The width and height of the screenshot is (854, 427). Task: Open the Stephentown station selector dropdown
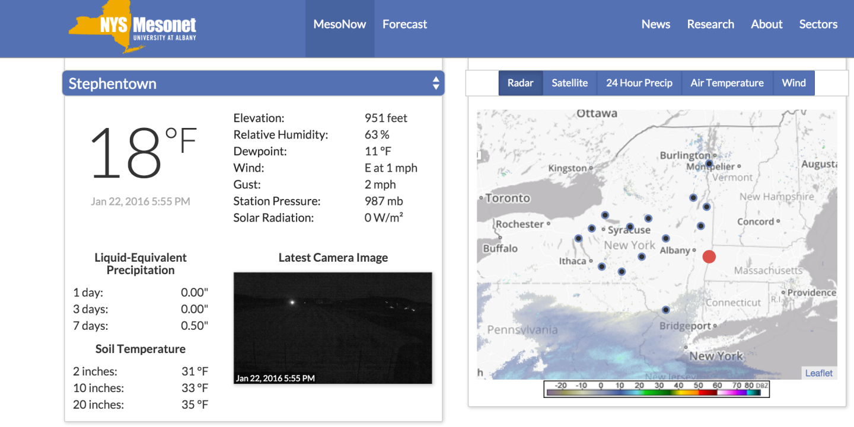(253, 84)
